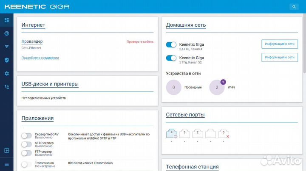The height and width of the screenshot is (171, 306).
Task: Enable the SFTP-сервер switch
Action: [26, 144]
